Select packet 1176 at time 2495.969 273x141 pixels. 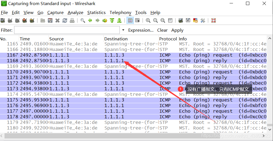point(133,105)
